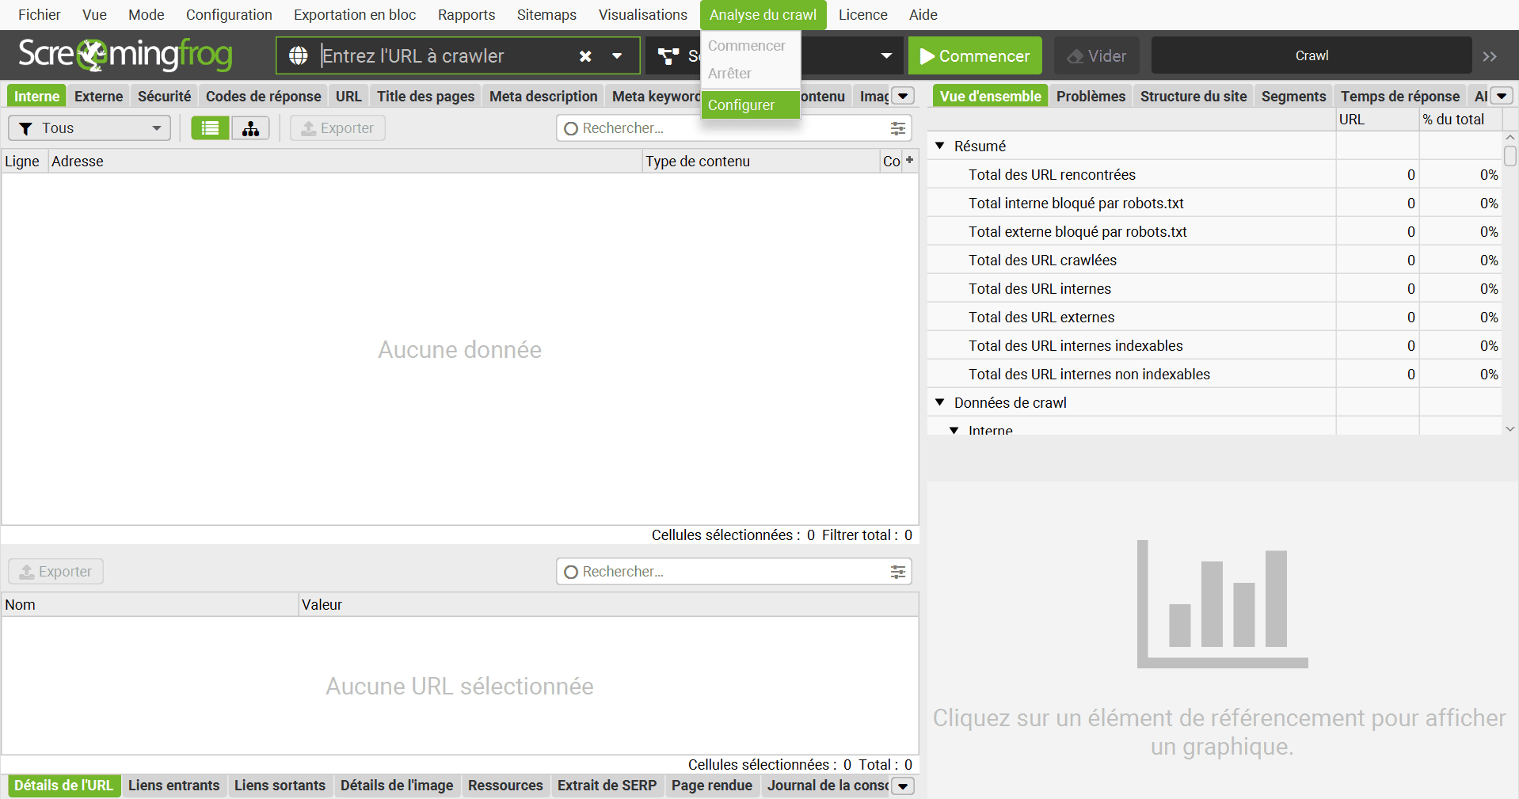This screenshot has width=1519, height=799.
Task: Click the Vider button
Action: 1096,56
